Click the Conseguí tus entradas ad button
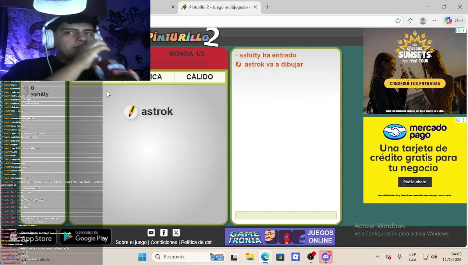 tap(415, 84)
